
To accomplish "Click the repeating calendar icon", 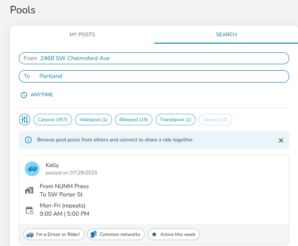I will [29, 210].
